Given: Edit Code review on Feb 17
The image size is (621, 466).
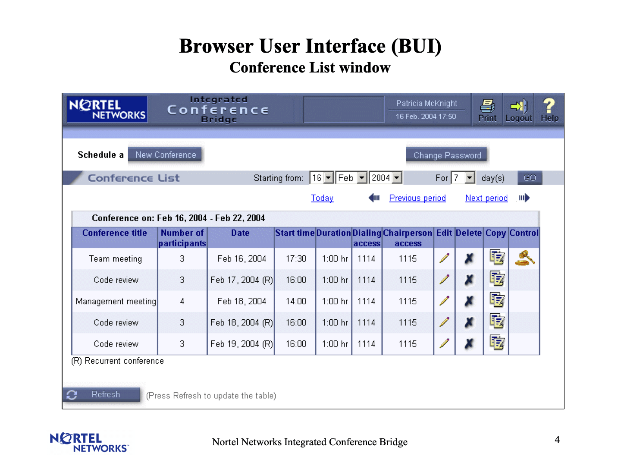Looking at the screenshot, I should [444, 280].
